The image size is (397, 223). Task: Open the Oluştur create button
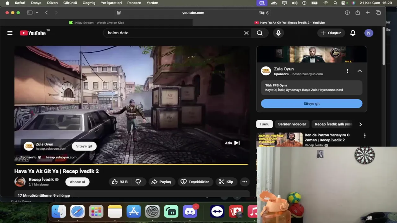[x=331, y=33]
